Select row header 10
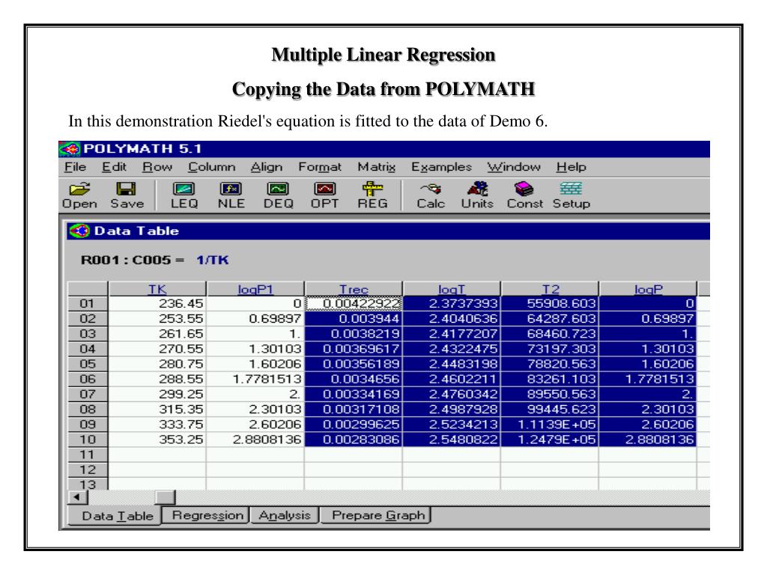The image size is (767, 575). click(88, 439)
